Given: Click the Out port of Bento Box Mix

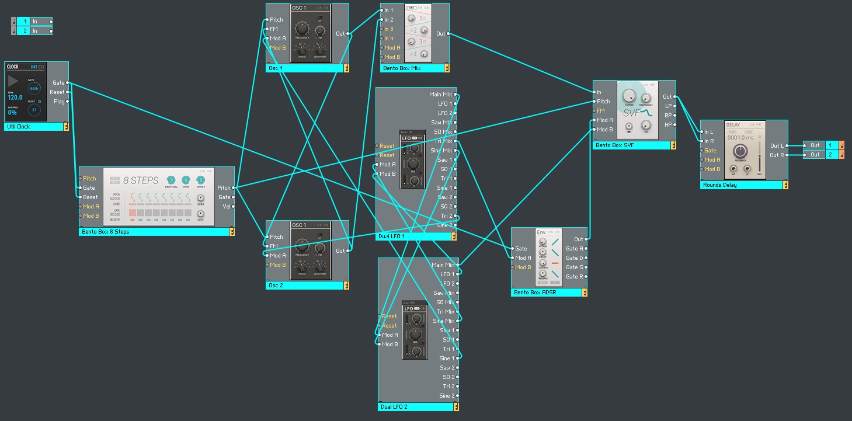Looking at the screenshot, I should click(x=448, y=34).
